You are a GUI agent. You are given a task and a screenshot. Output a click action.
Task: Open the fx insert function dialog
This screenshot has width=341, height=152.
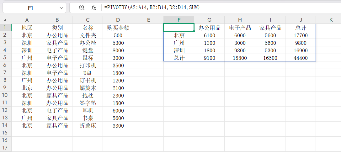(x=93, y=8)
